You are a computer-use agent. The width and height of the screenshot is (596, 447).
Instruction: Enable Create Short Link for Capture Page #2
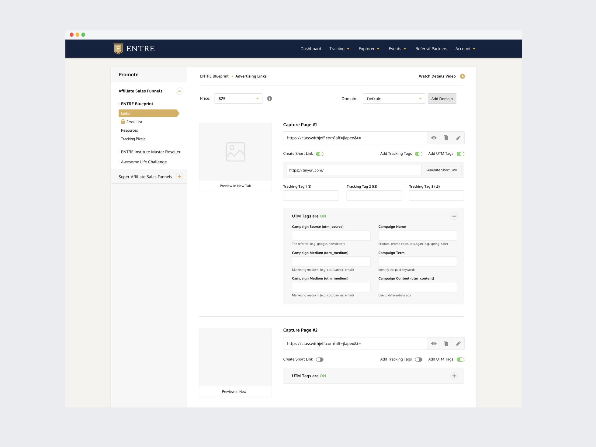(320, 359)
